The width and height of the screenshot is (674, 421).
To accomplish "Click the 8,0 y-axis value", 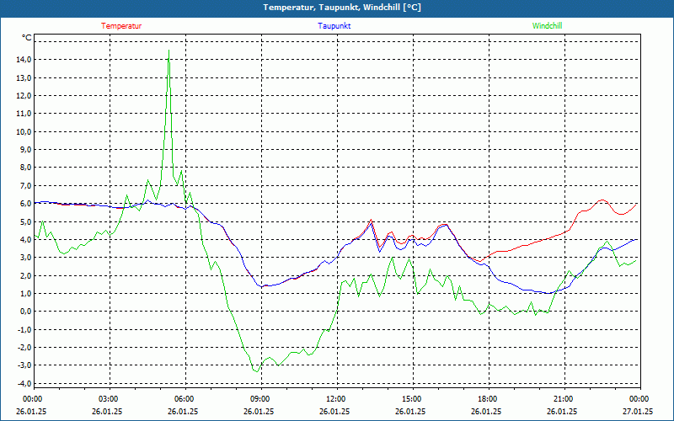I will coord(25,168).
